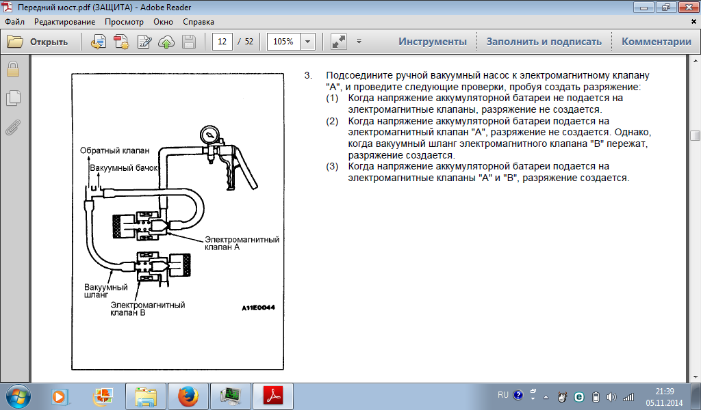
Task: Click the RU language indicator
Action: (x=503, y=395)
